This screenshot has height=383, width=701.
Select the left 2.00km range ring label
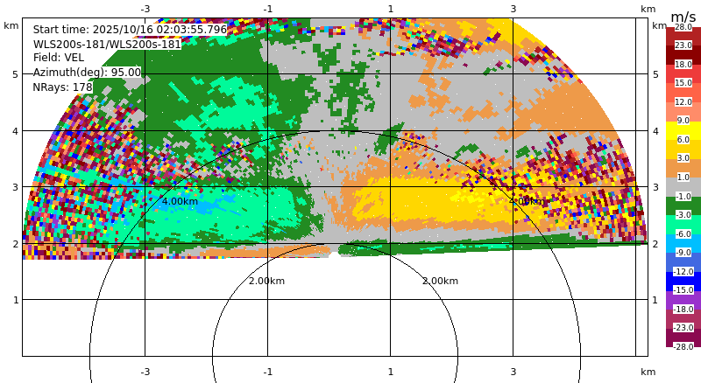point(266,281)
